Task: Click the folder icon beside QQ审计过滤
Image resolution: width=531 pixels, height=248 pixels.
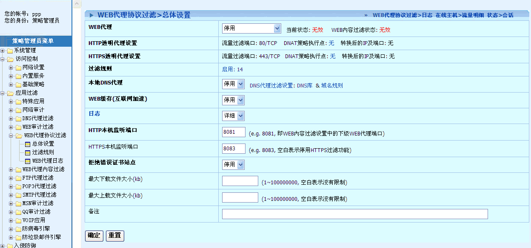Action: point(18,212)
